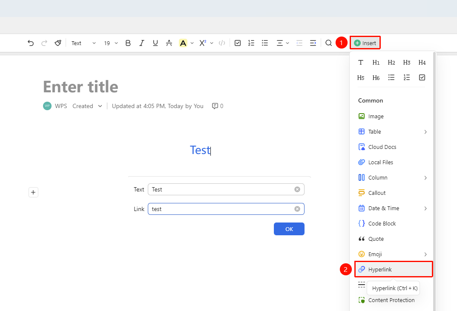Open the font size 19 dropdown
Image resolution: width=457 pixels, height=311 pixels.
coord(111,43)
